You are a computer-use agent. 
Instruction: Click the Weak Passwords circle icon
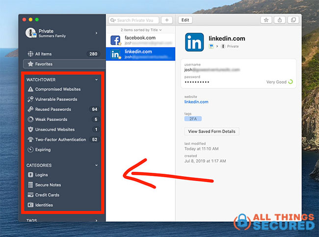click(30, 119)
